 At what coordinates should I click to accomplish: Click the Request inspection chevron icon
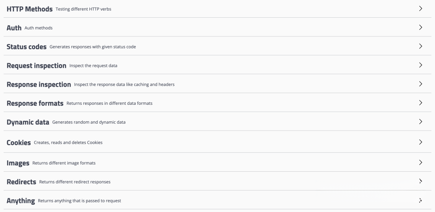coord(420,65)
